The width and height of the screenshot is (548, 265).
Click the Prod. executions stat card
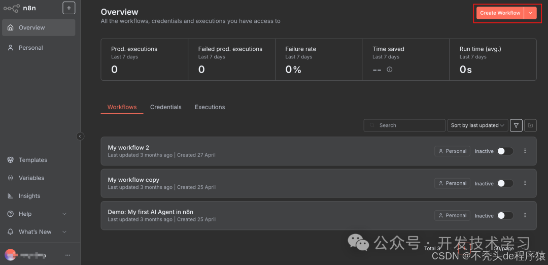[x=144, y=59]
